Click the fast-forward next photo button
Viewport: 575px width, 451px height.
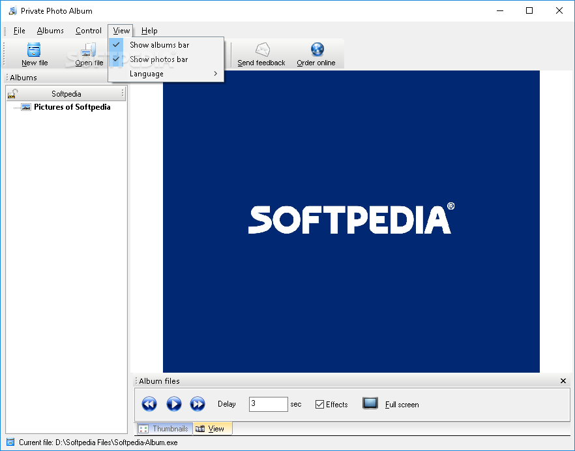tap(198, 404)
